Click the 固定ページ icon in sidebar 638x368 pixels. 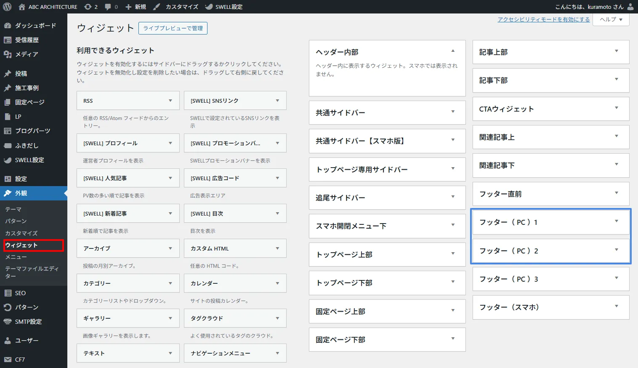[8, 102]
